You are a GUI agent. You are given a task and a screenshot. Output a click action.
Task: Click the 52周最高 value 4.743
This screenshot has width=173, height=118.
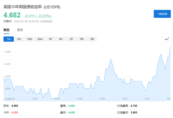135,106
